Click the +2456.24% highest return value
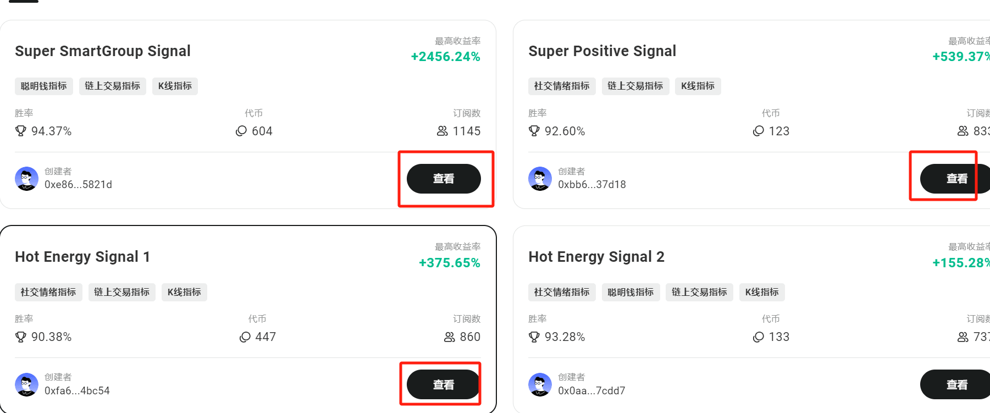Image resolution: width=990 pixels, height=413 pixels. pyautogui.click(x=446, y=57)
